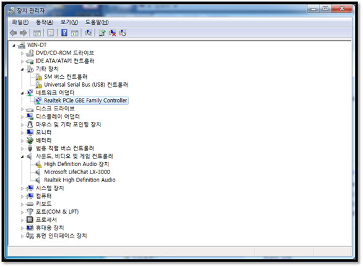The height and width of the screenshot is (267, 363).
Task: Click the Show/Hide console tree icon
Action: (37, 33)
